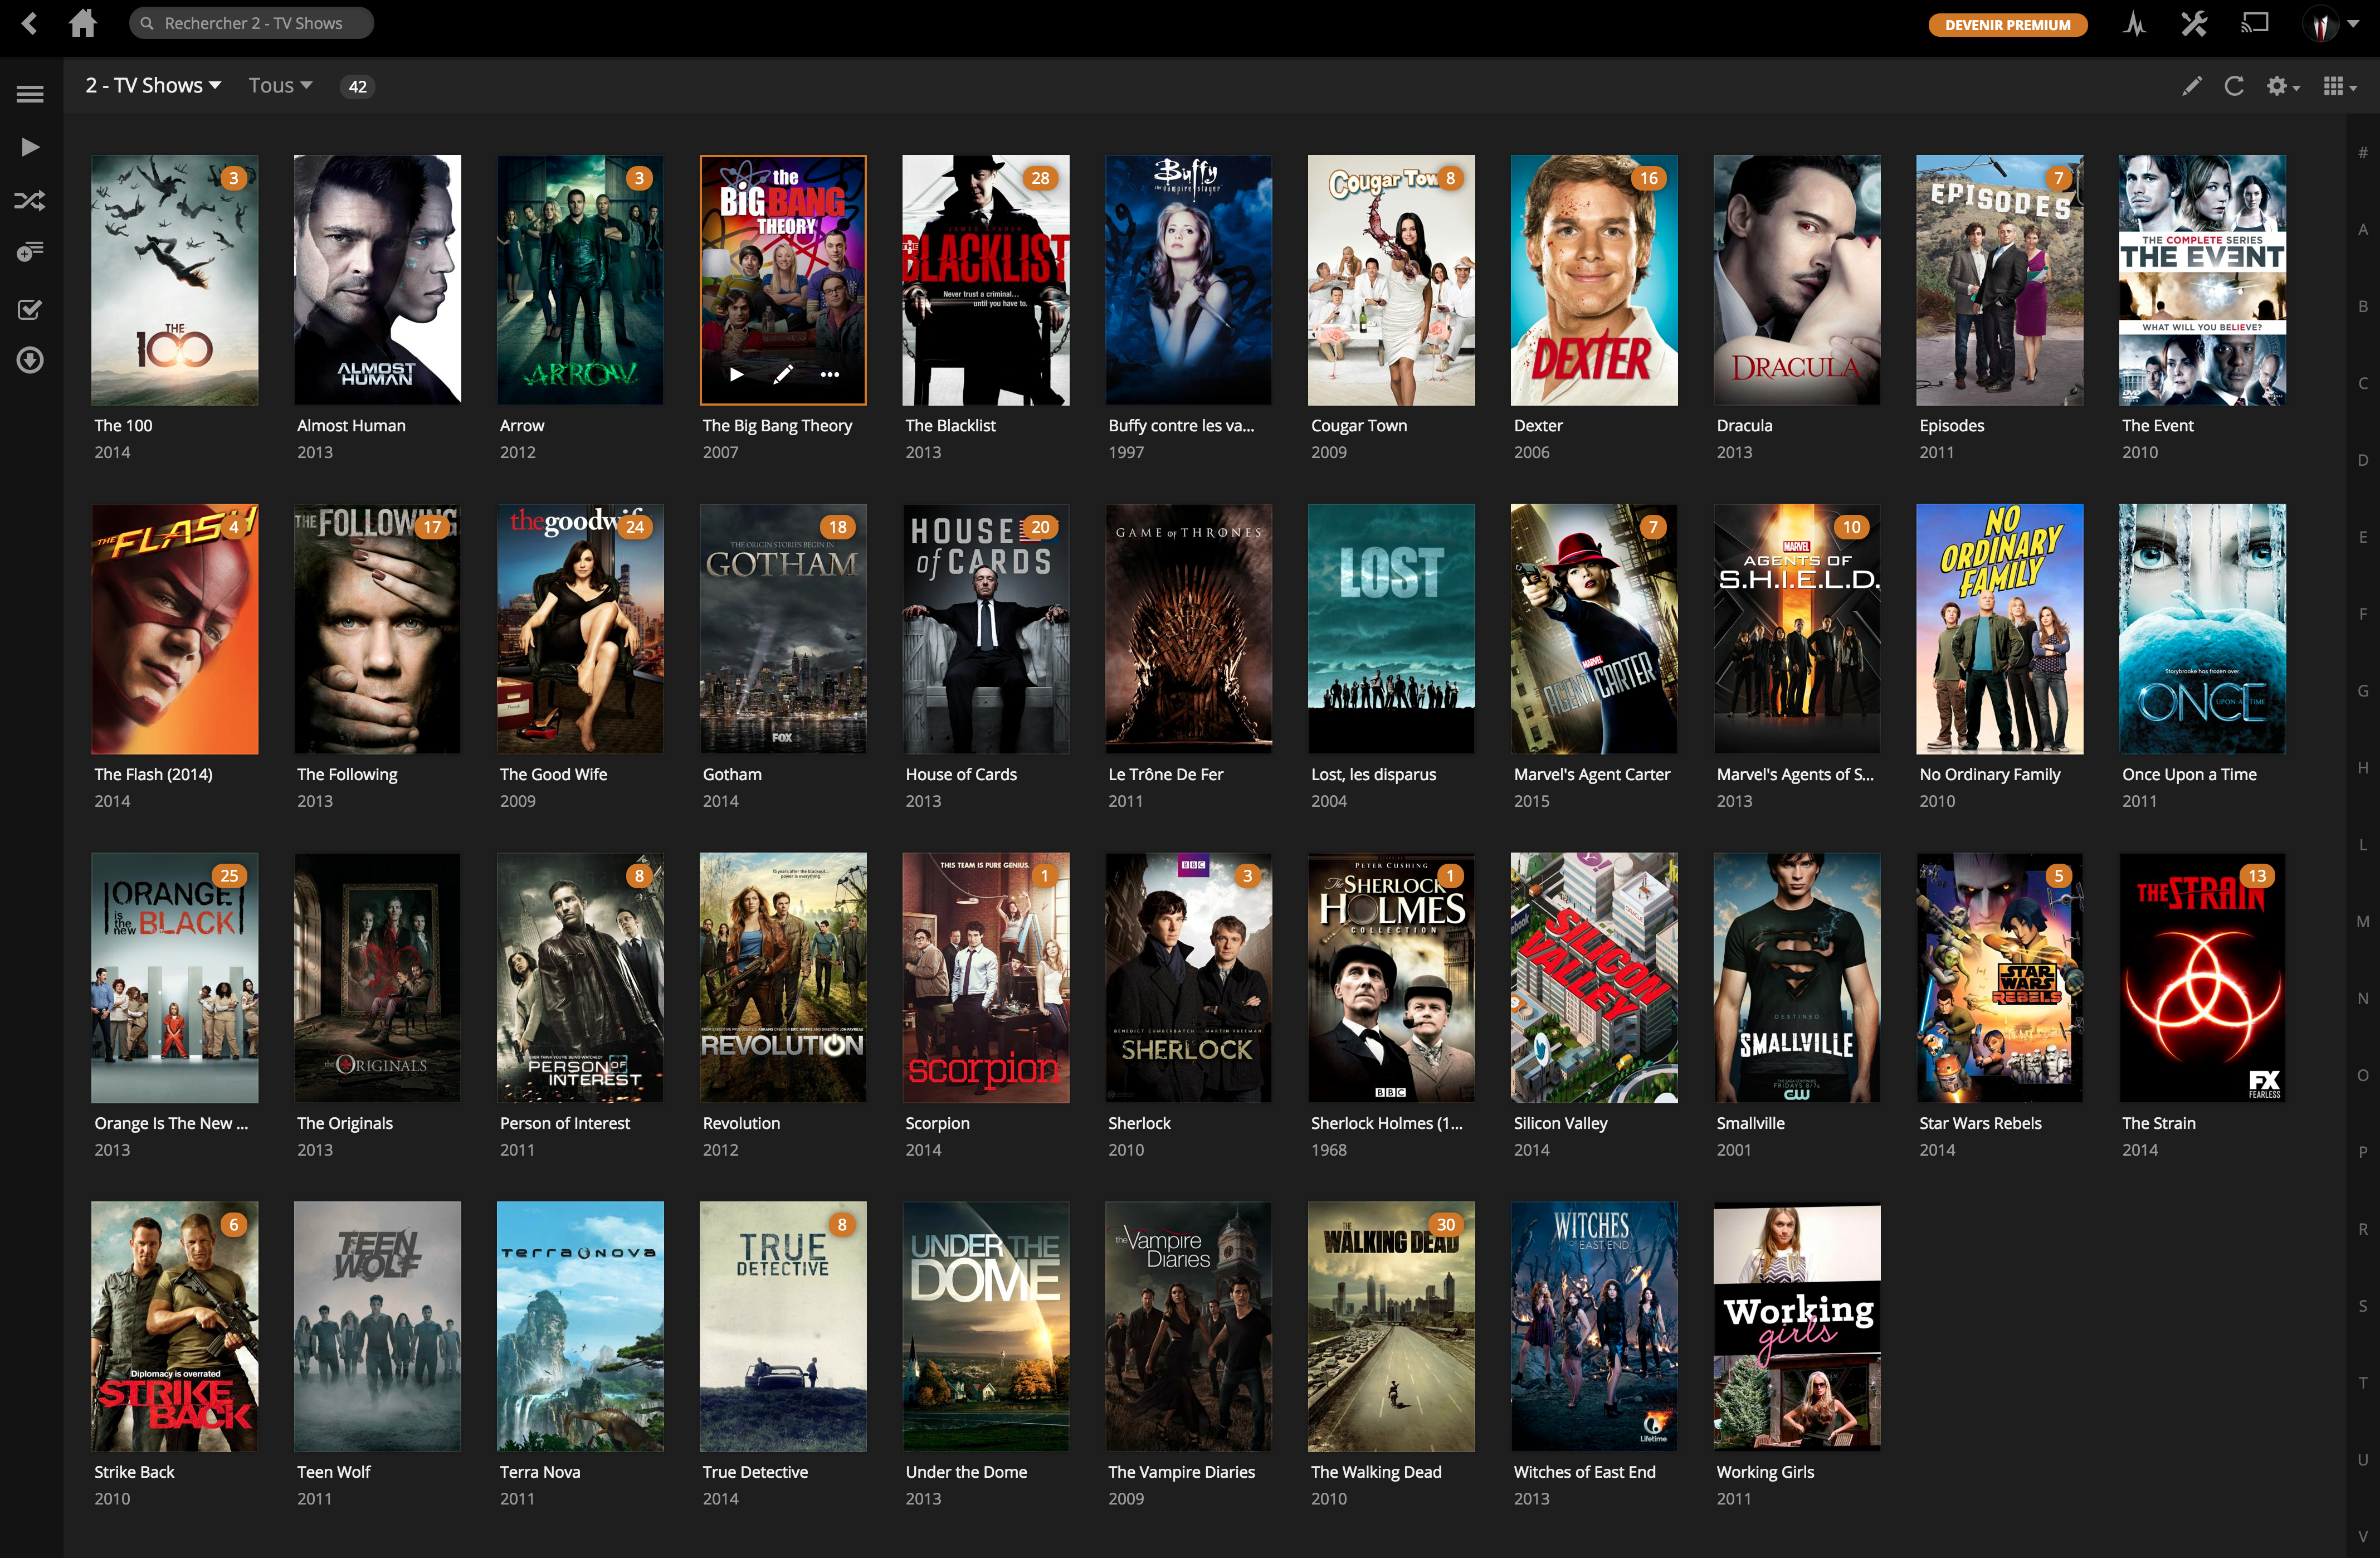Open the title link 'True Detective'
This screenshot has width=2380, height=1558.
pyautogui.click(x=755, y=1473)
